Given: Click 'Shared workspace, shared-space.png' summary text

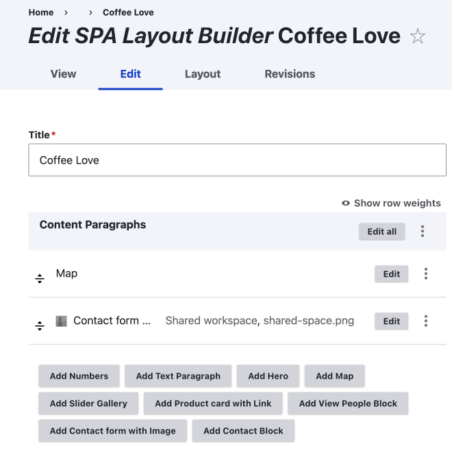Looking at the screenshot, I should 260,321.
